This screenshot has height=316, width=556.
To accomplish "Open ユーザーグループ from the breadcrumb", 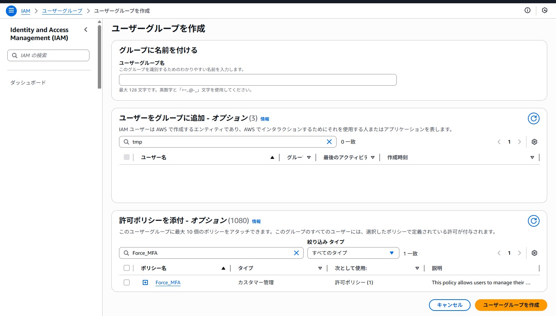I will [62, 11].
